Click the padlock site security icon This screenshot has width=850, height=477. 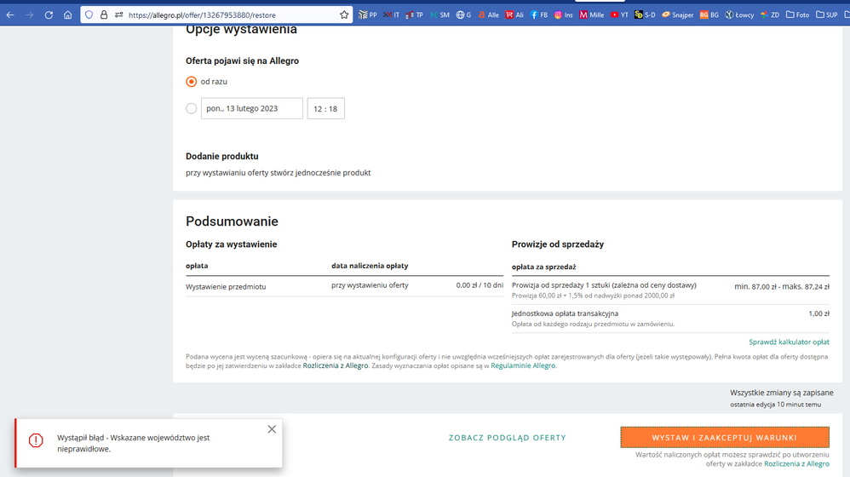click(104, 15)
